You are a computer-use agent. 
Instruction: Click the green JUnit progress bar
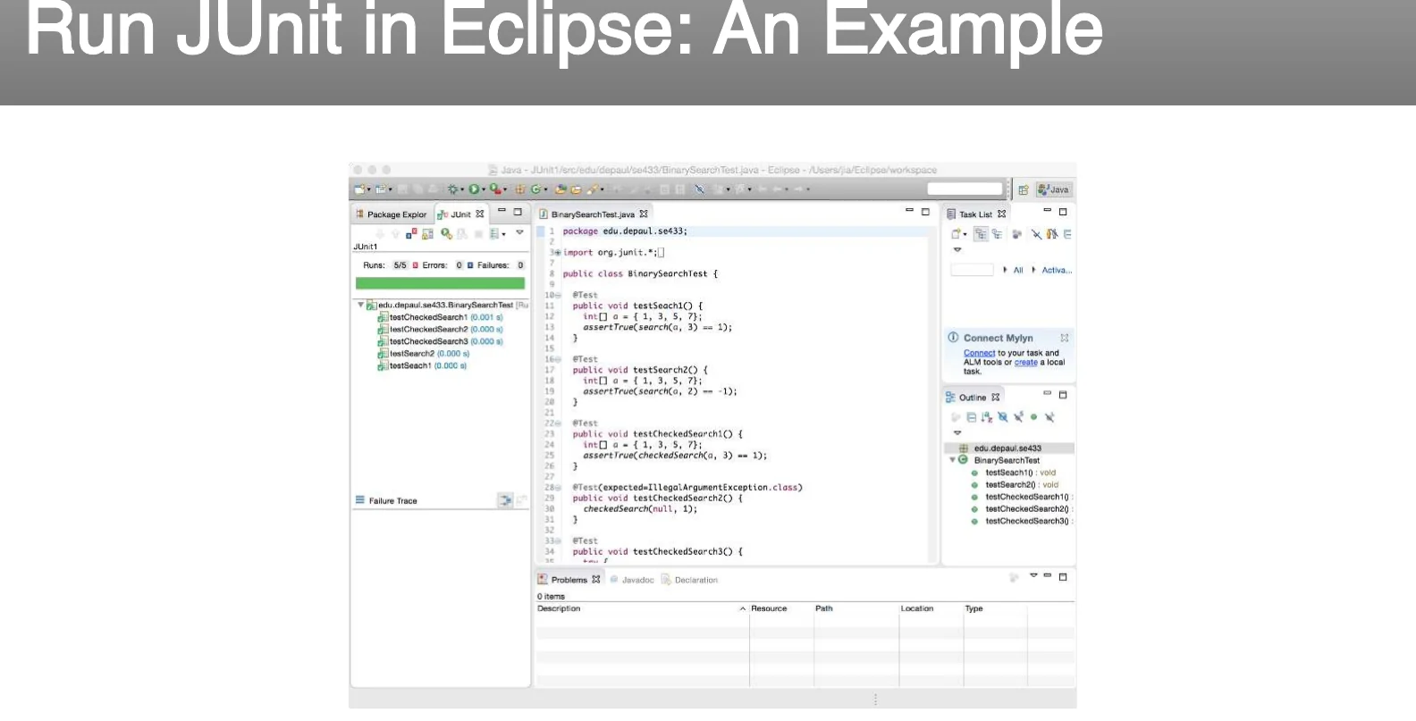(441, 283)
